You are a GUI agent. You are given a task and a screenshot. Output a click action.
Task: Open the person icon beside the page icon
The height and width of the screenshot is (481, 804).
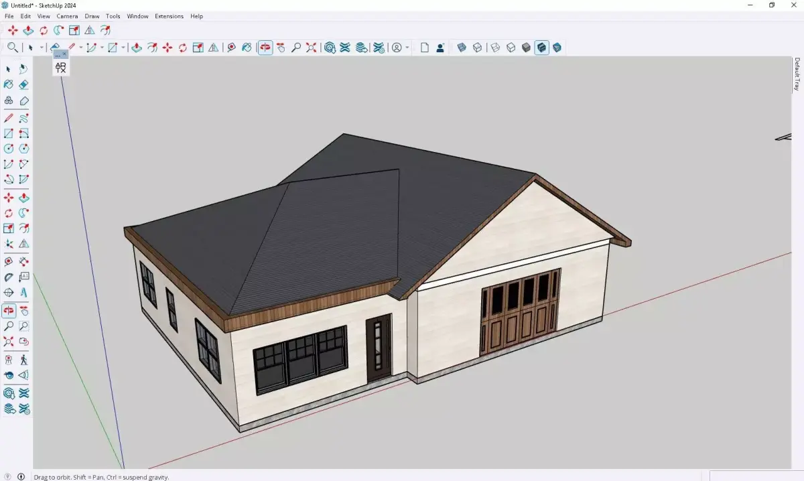pos(440,48)
